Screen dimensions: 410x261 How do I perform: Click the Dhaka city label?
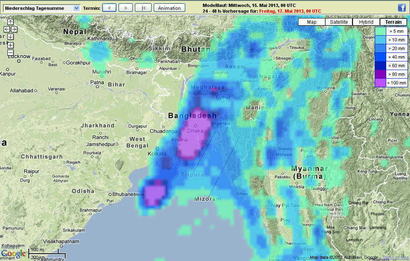pos(195,131)
